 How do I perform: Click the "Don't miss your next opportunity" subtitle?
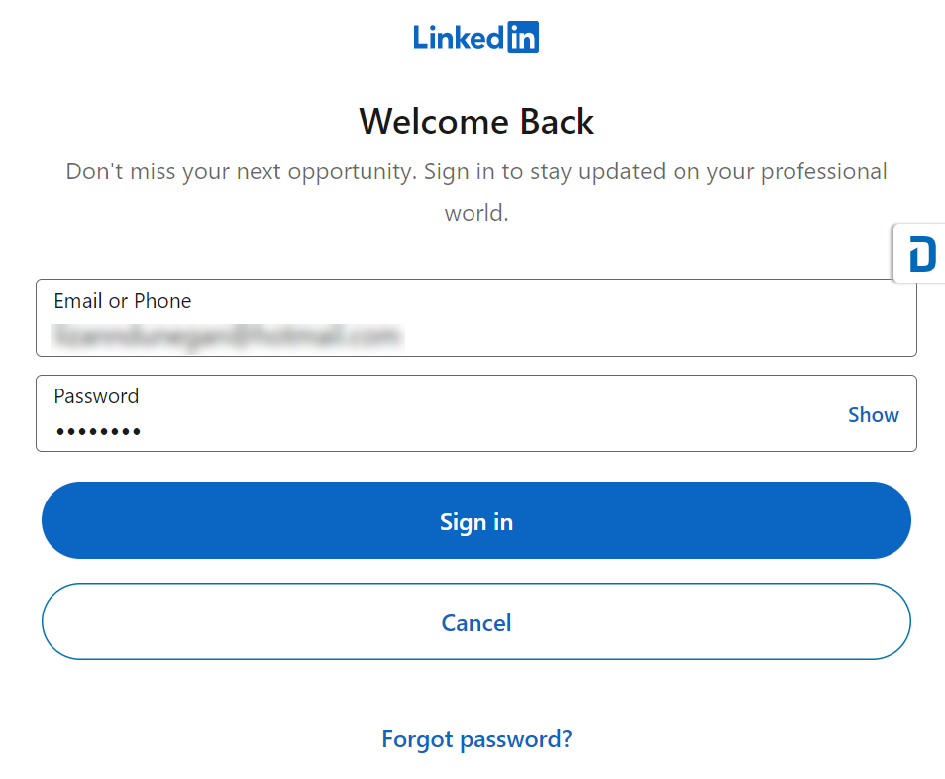[x=476, y=171]
